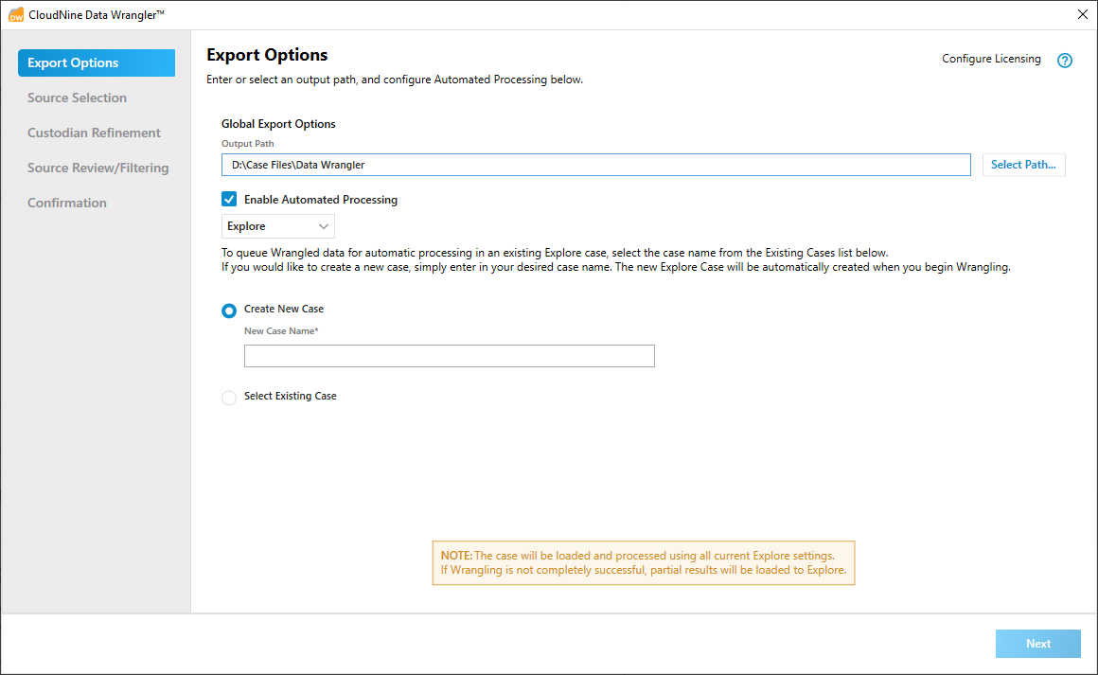This screenshot has width=1098, height=675.
Task: Open the Source Selection step
Action: [77, 98]
